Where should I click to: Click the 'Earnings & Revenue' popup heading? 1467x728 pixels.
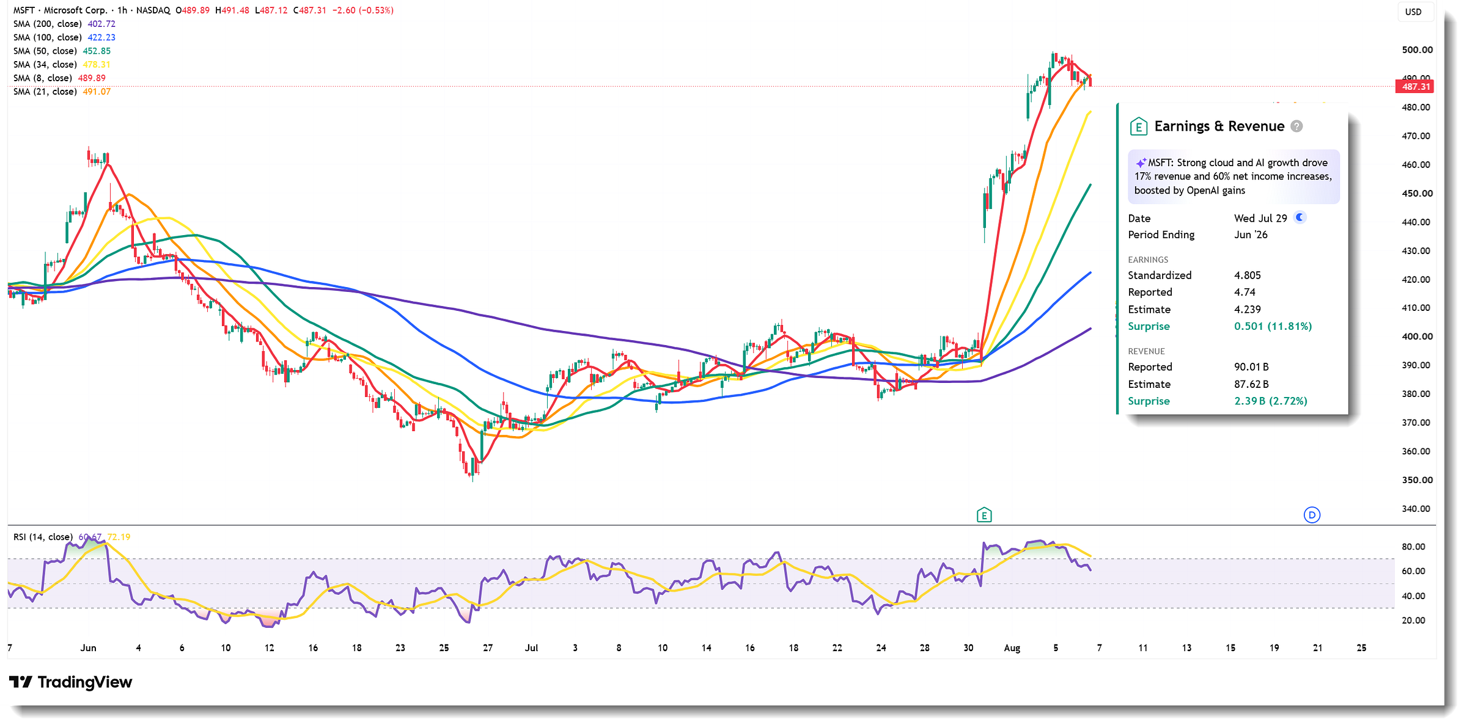(1219, 126)
